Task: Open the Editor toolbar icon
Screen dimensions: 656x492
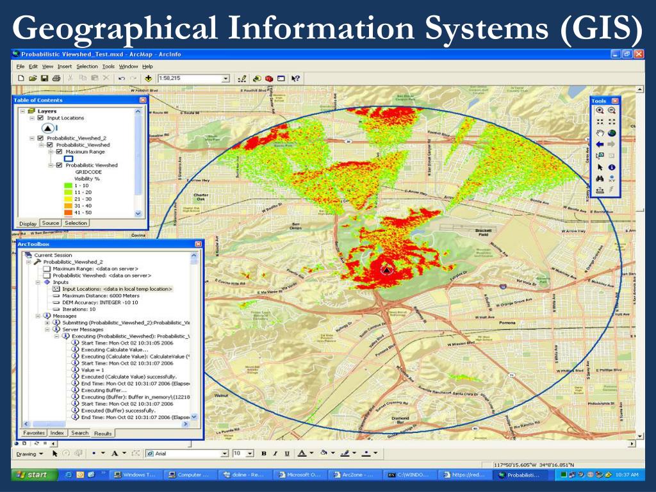Action: coord(242,78)
